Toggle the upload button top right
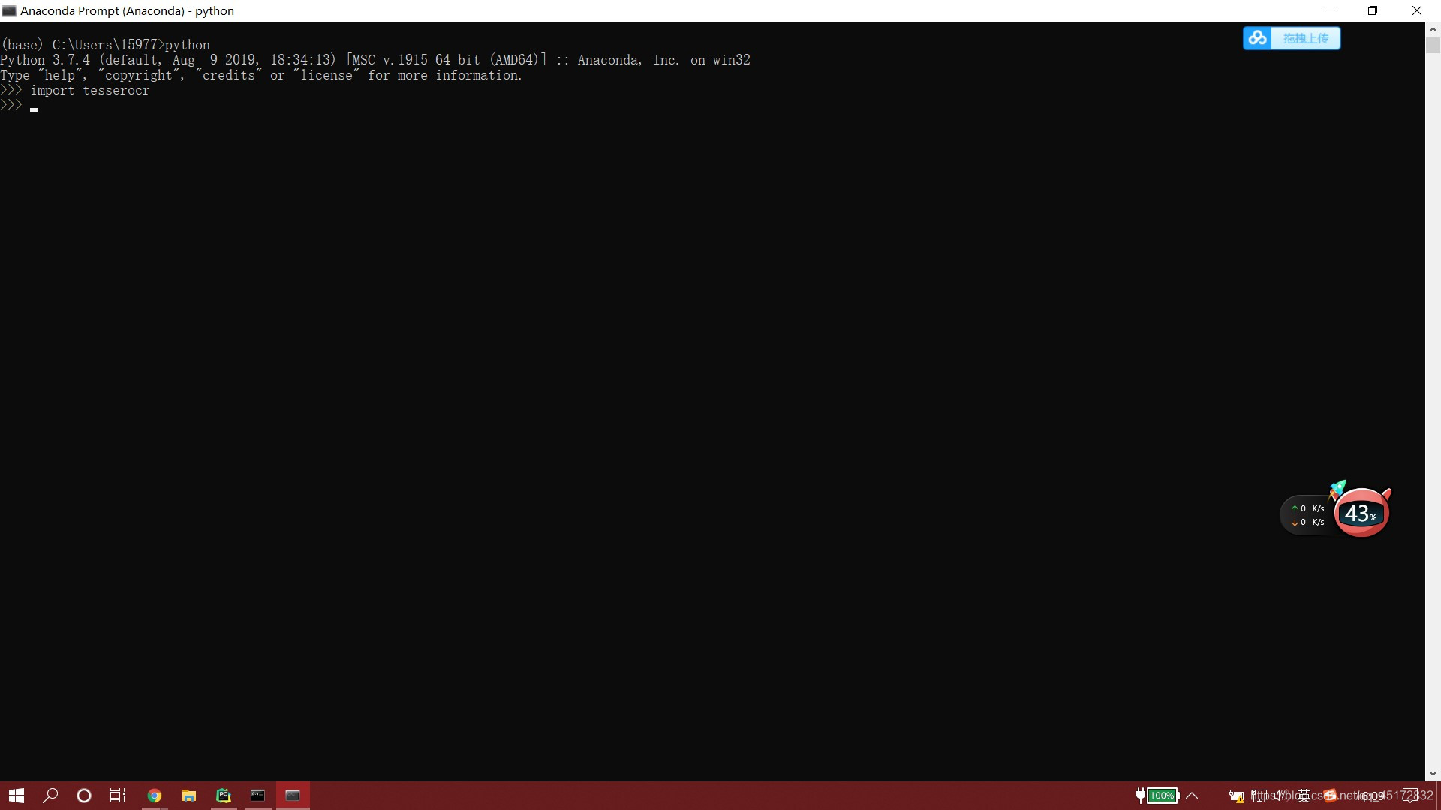1441x810 pixels. [1292, 37]
